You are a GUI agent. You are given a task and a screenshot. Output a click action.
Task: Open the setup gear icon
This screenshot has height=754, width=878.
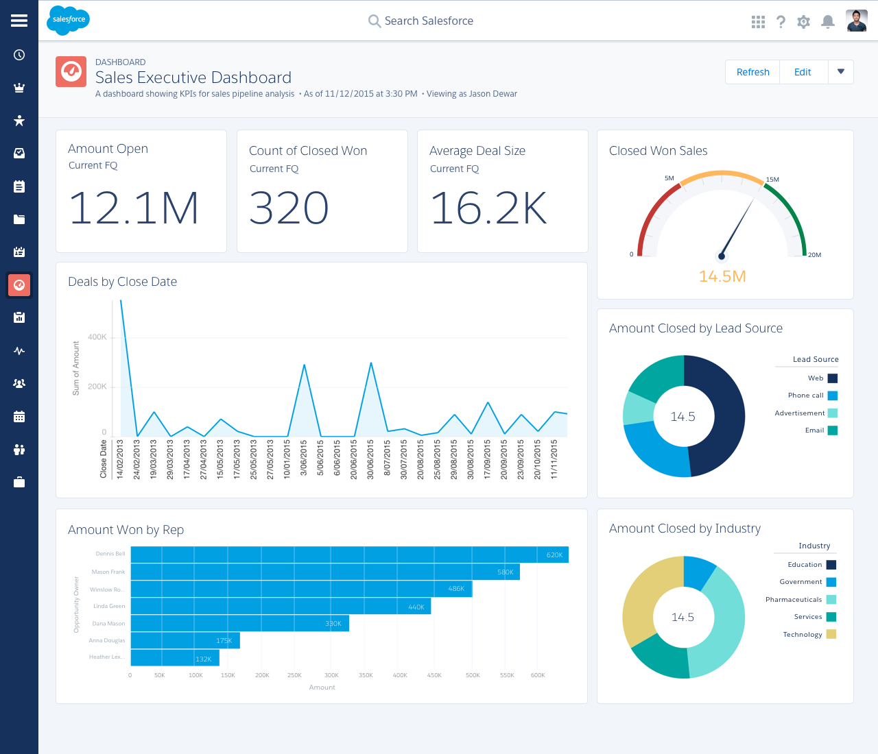coord(804,22)
